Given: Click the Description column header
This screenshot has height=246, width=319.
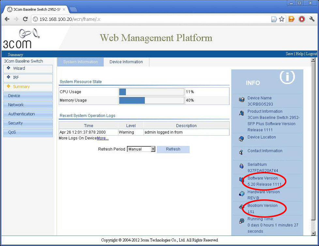Looking at the screenshot, I should tap(186, 126).
